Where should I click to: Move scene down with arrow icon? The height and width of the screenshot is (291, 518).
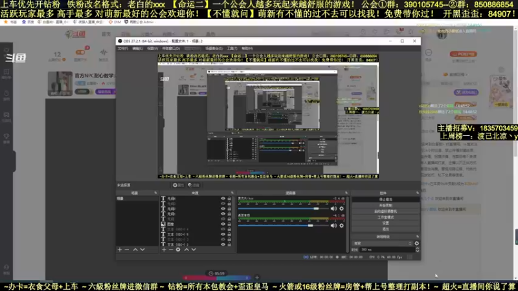142,250
